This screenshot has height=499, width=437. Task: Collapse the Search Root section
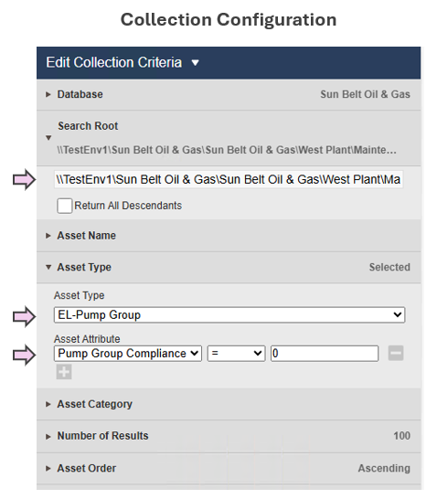tap(229, 138)
